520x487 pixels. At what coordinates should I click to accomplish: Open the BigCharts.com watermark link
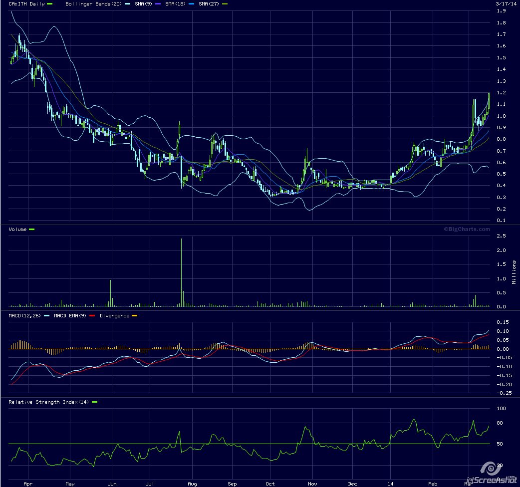tap(467, 230)
